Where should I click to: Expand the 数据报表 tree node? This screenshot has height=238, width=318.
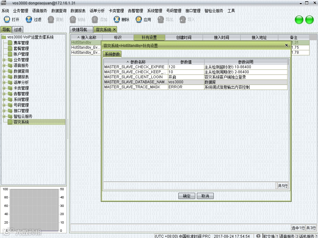[x=4, y=77]
